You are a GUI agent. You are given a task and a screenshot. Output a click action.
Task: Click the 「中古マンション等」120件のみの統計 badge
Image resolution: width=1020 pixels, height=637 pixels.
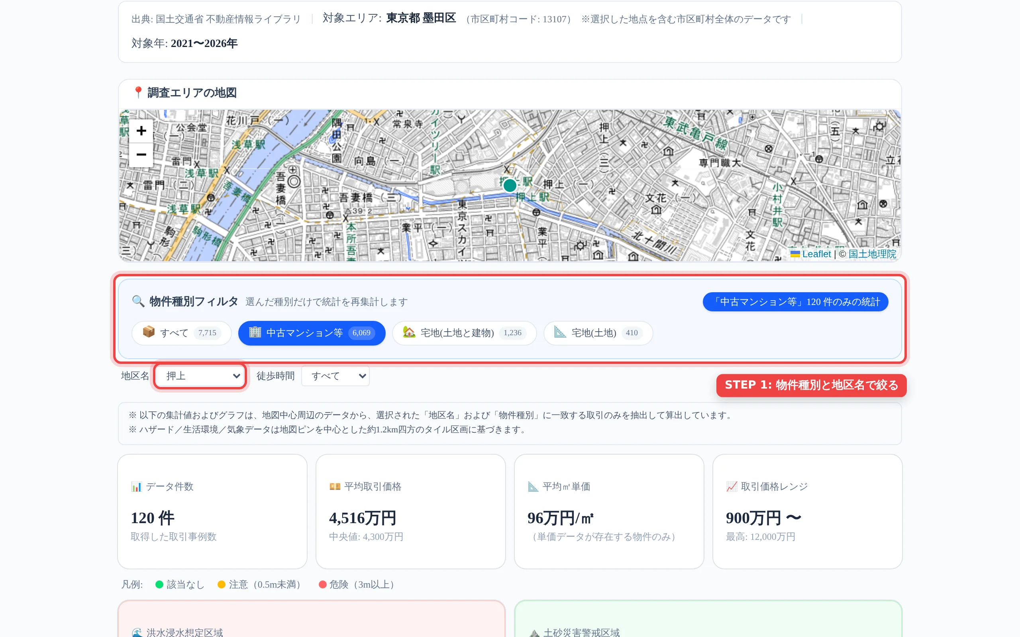point(795,302)
